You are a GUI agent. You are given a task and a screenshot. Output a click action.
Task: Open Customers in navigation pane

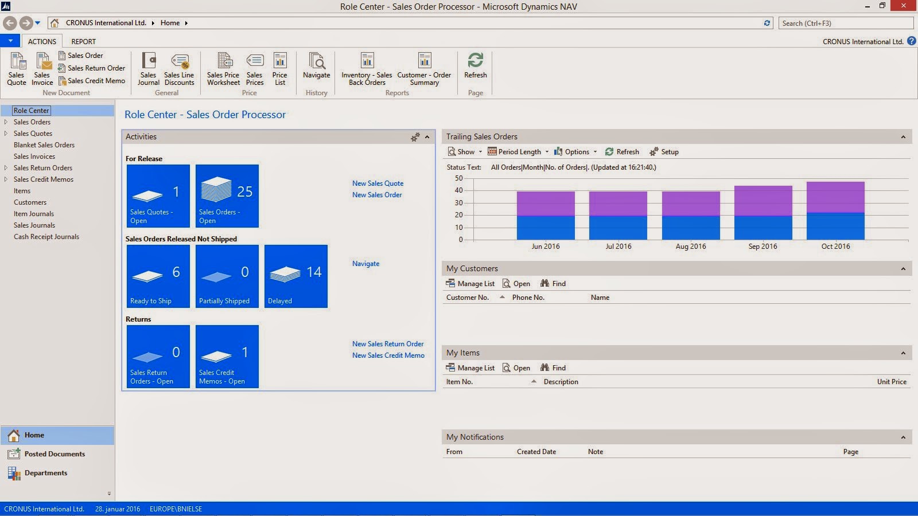point(30,202)
